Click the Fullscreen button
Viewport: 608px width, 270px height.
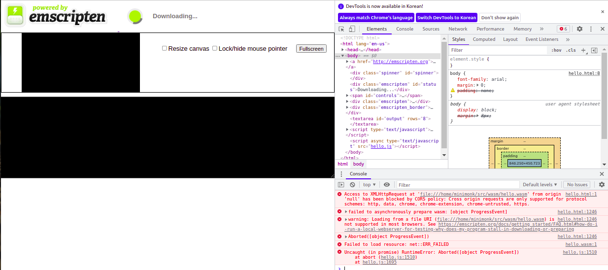point(311,48)
